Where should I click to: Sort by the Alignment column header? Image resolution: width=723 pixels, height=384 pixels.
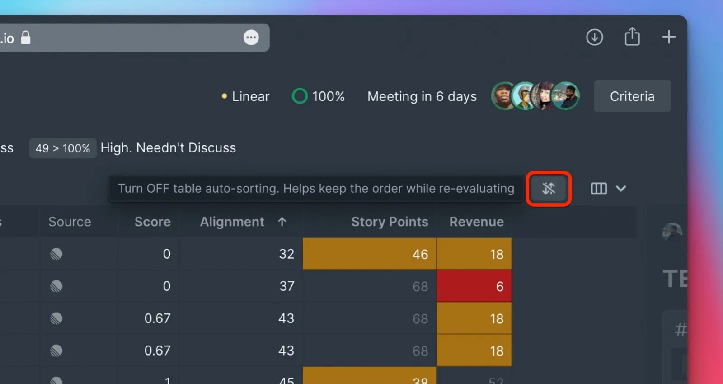pyautogui.click(x=232, y=222)
